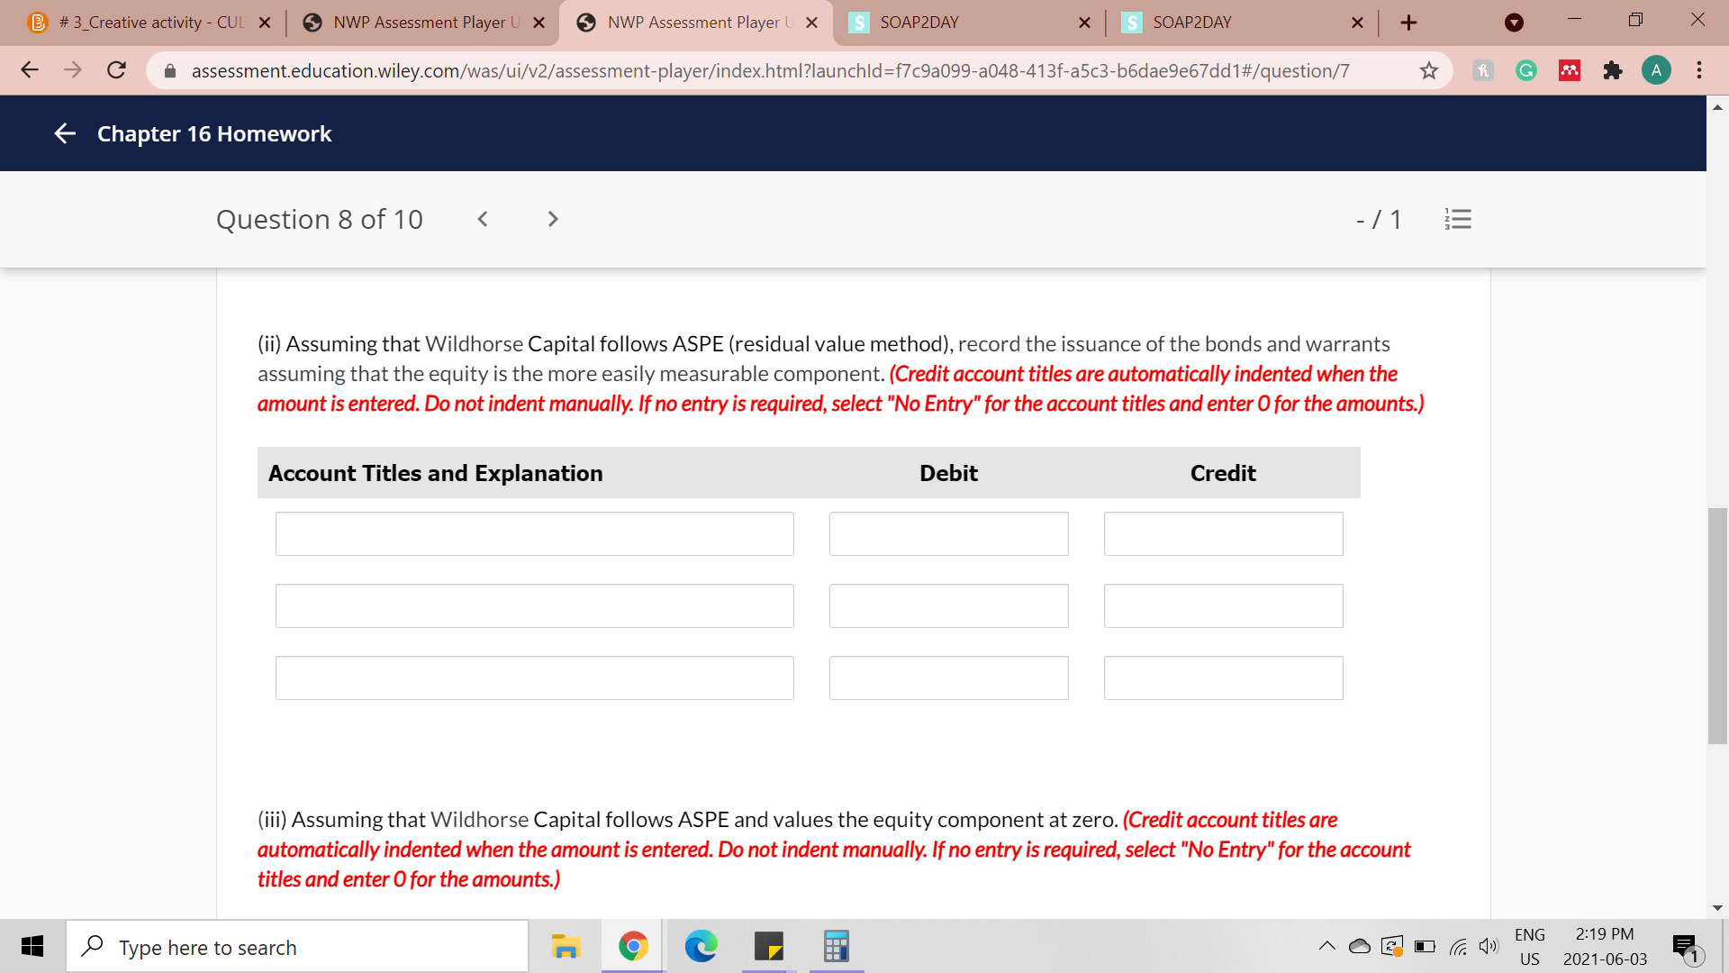The width and height of the screenshot is (1729, 973).
Task: Click the address bar URL
Action: pyautogui.click(x=770, y=70)
